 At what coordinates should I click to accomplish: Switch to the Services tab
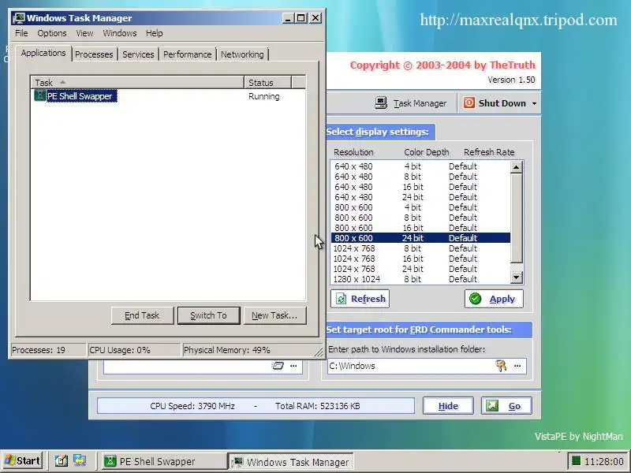pyautogui.click(x=138, y=54)
